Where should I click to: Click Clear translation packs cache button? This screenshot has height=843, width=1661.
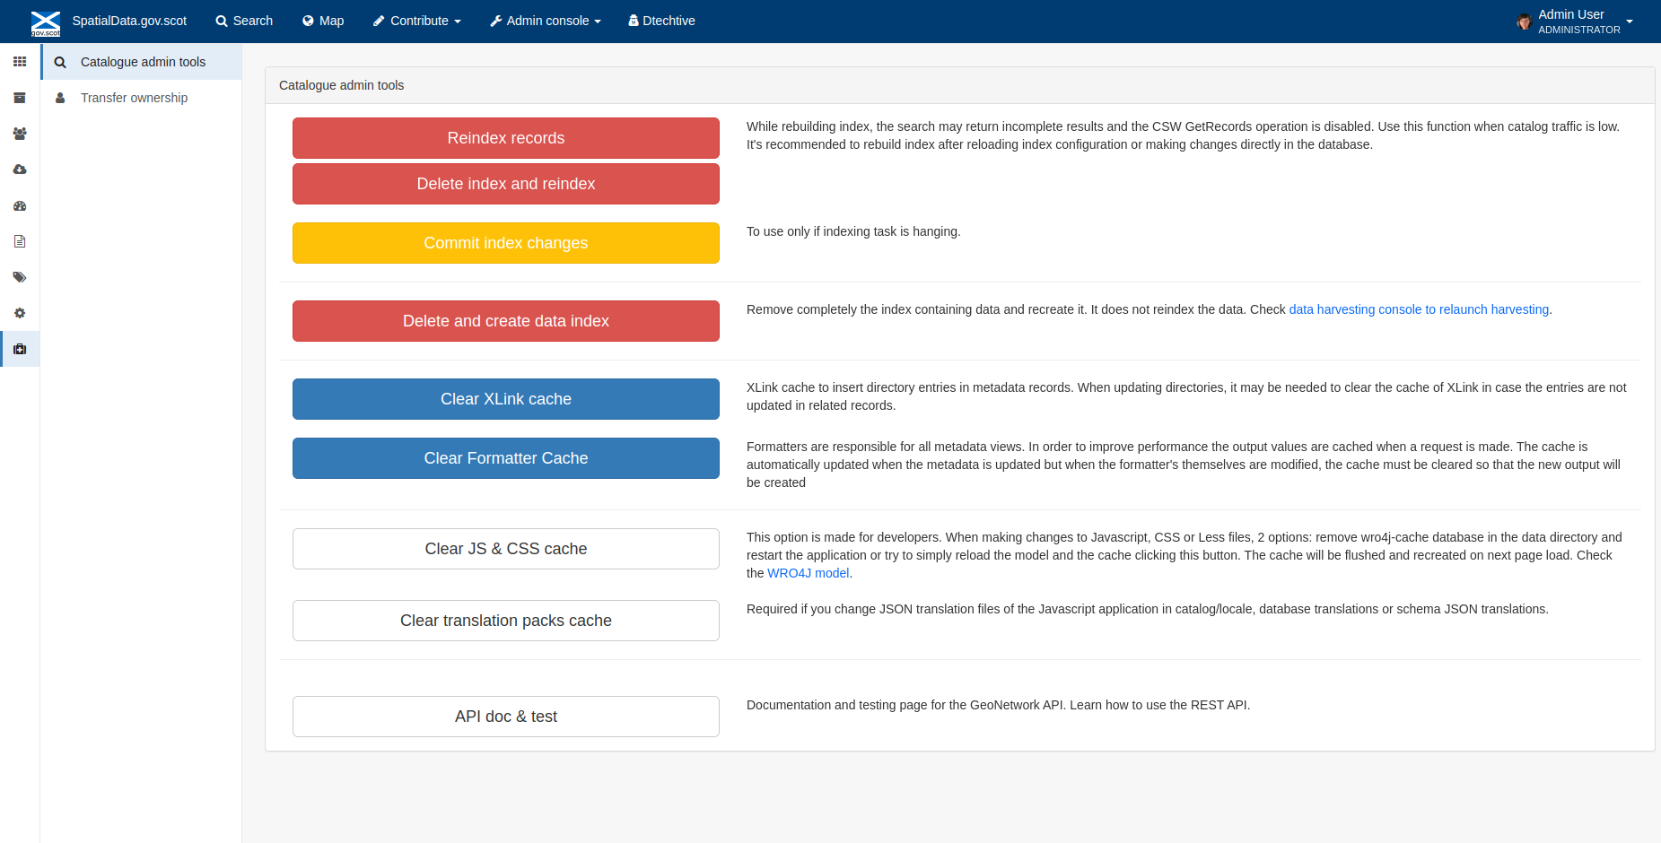pyautogui.click(x=506, y=621)
